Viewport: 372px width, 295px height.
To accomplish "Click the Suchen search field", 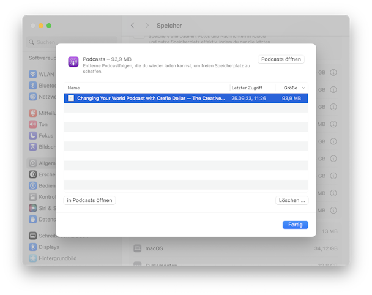I will [x=72, y=42].
